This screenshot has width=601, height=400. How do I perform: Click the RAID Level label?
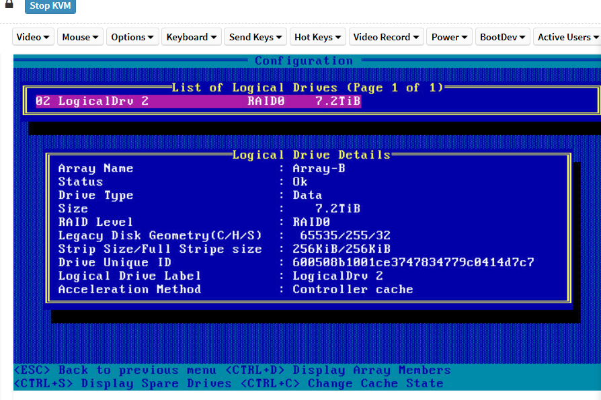coord(96,223)
